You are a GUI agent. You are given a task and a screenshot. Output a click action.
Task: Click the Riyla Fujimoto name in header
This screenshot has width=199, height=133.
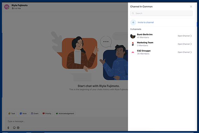click(20, 5)
